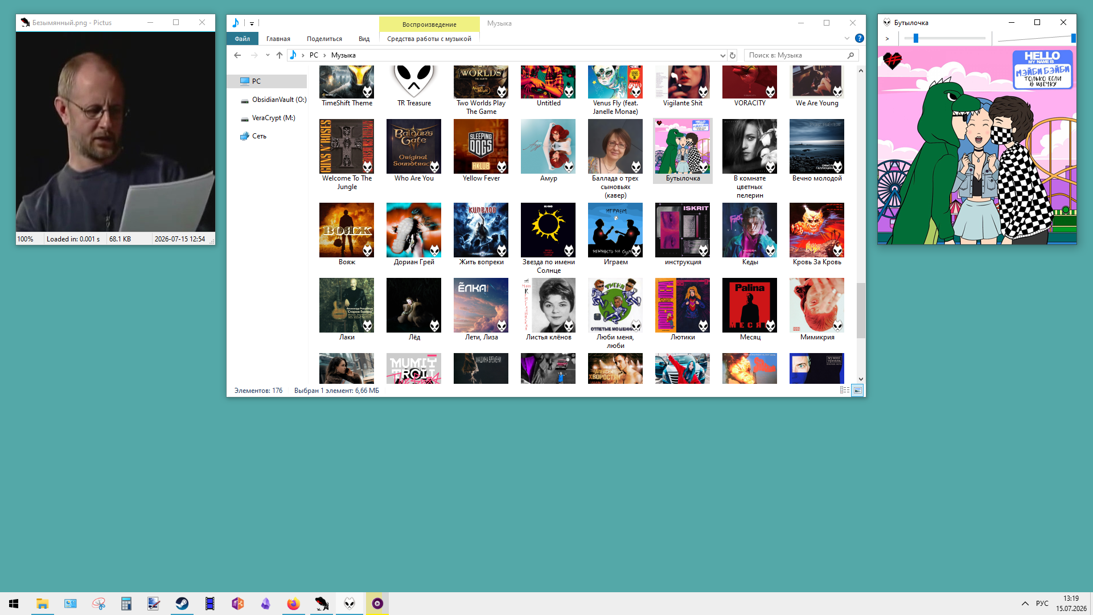1093x615 pixels.
Task: Switch to the Главная ribbon tab
Action: pyautogui.click(x=278, y=39)
